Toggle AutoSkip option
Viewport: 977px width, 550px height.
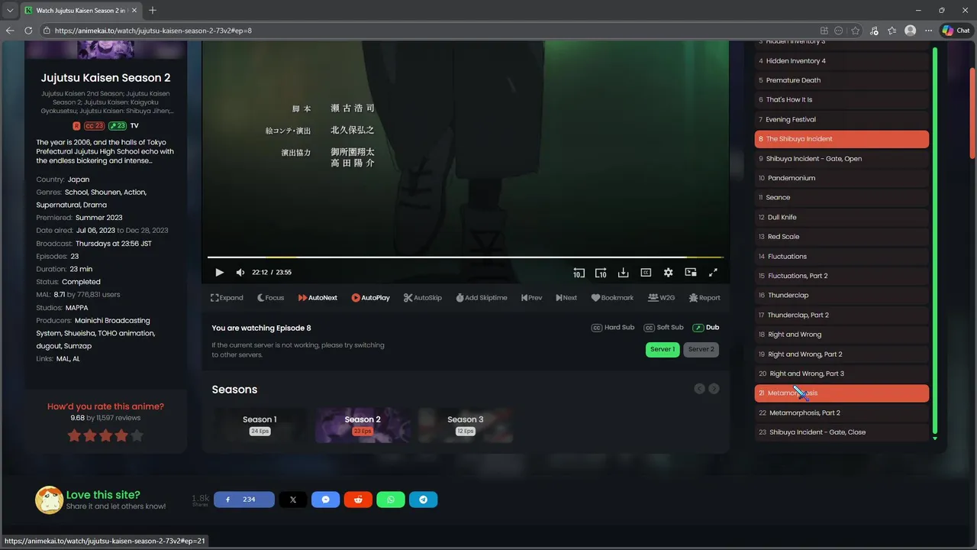coord(423,298)
